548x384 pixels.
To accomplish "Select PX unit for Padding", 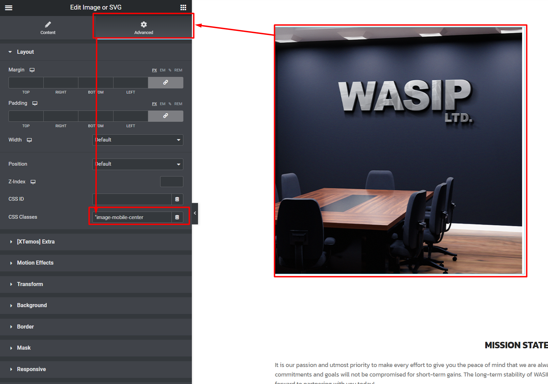I will click(154, 104).
